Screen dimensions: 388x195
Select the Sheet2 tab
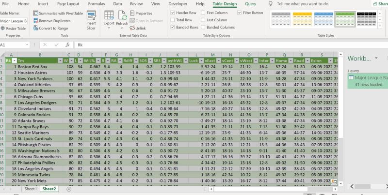click(x=49, y=189)
